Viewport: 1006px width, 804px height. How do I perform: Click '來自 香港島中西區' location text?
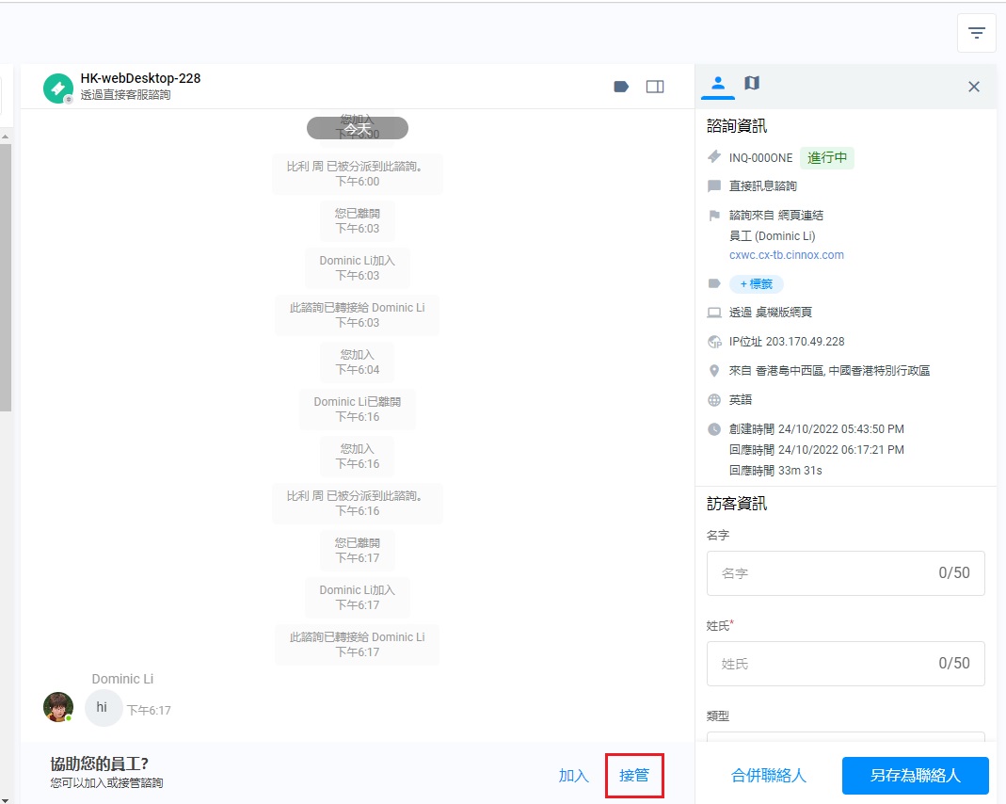coord(830,371)
